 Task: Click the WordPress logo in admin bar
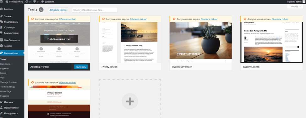click(1, 2)
